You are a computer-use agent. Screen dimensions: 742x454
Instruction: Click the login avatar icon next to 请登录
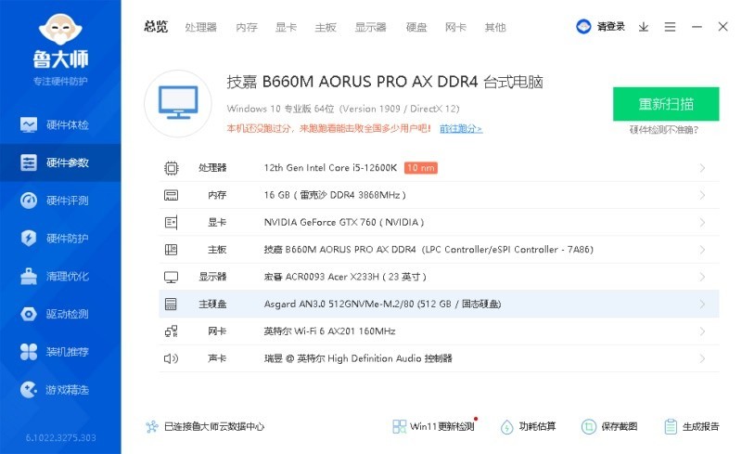click(583, 27)
